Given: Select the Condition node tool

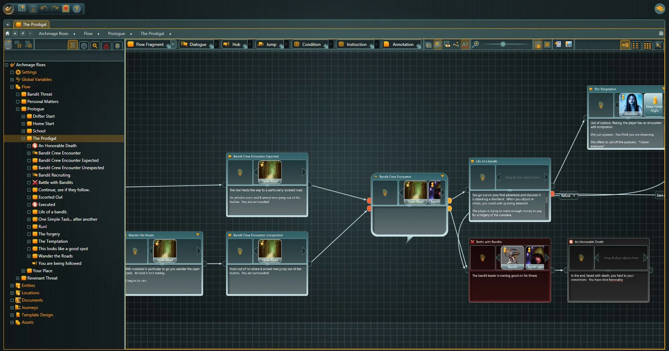Looking at the screenshot, I should (x=310, y=44).
